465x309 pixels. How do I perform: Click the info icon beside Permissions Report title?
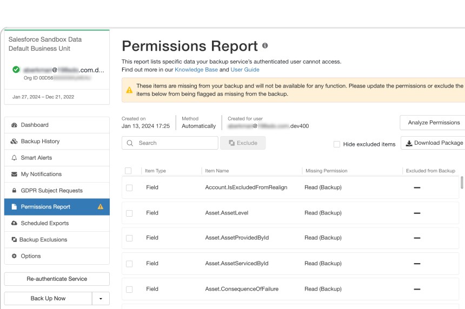[x=265, y=46]
